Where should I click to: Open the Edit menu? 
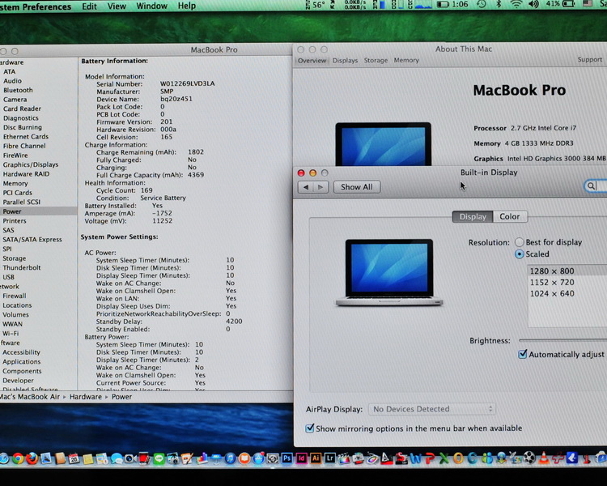pos(89,6)
